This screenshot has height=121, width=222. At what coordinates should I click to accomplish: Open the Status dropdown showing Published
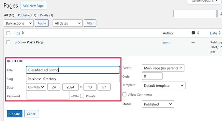tap(158, 104)
